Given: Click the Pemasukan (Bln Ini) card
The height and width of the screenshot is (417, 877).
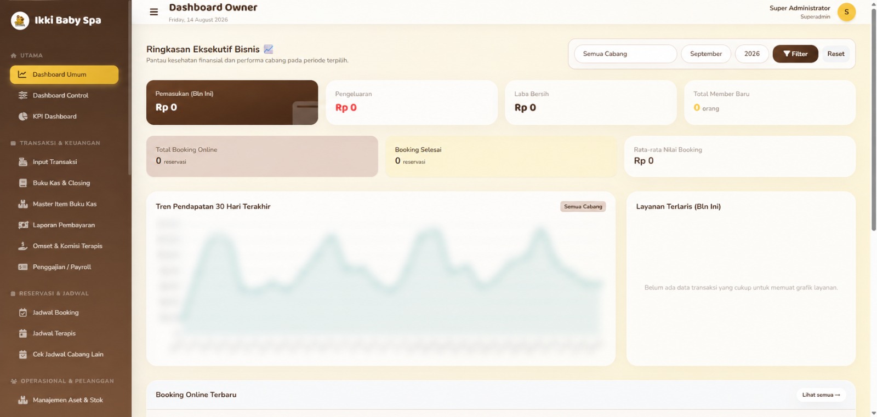Looking at the screenshot, I should click(232, 102).
